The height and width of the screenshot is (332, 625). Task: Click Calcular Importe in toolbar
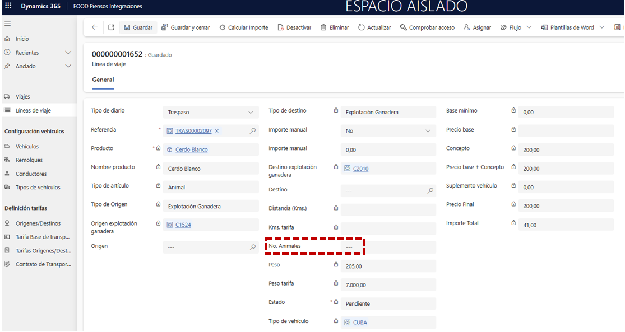243,27
